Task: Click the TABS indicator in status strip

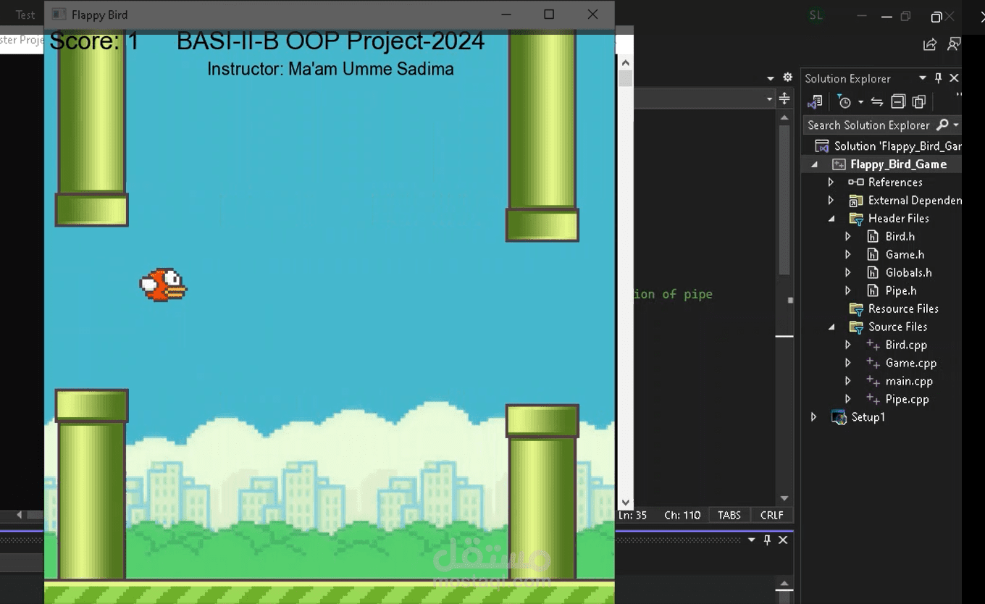Action: click(x=729, y=515)
